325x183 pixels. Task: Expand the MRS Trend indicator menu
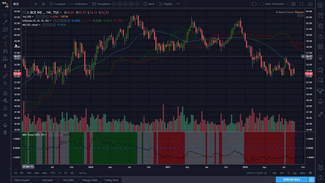click(x=46, y=135)
